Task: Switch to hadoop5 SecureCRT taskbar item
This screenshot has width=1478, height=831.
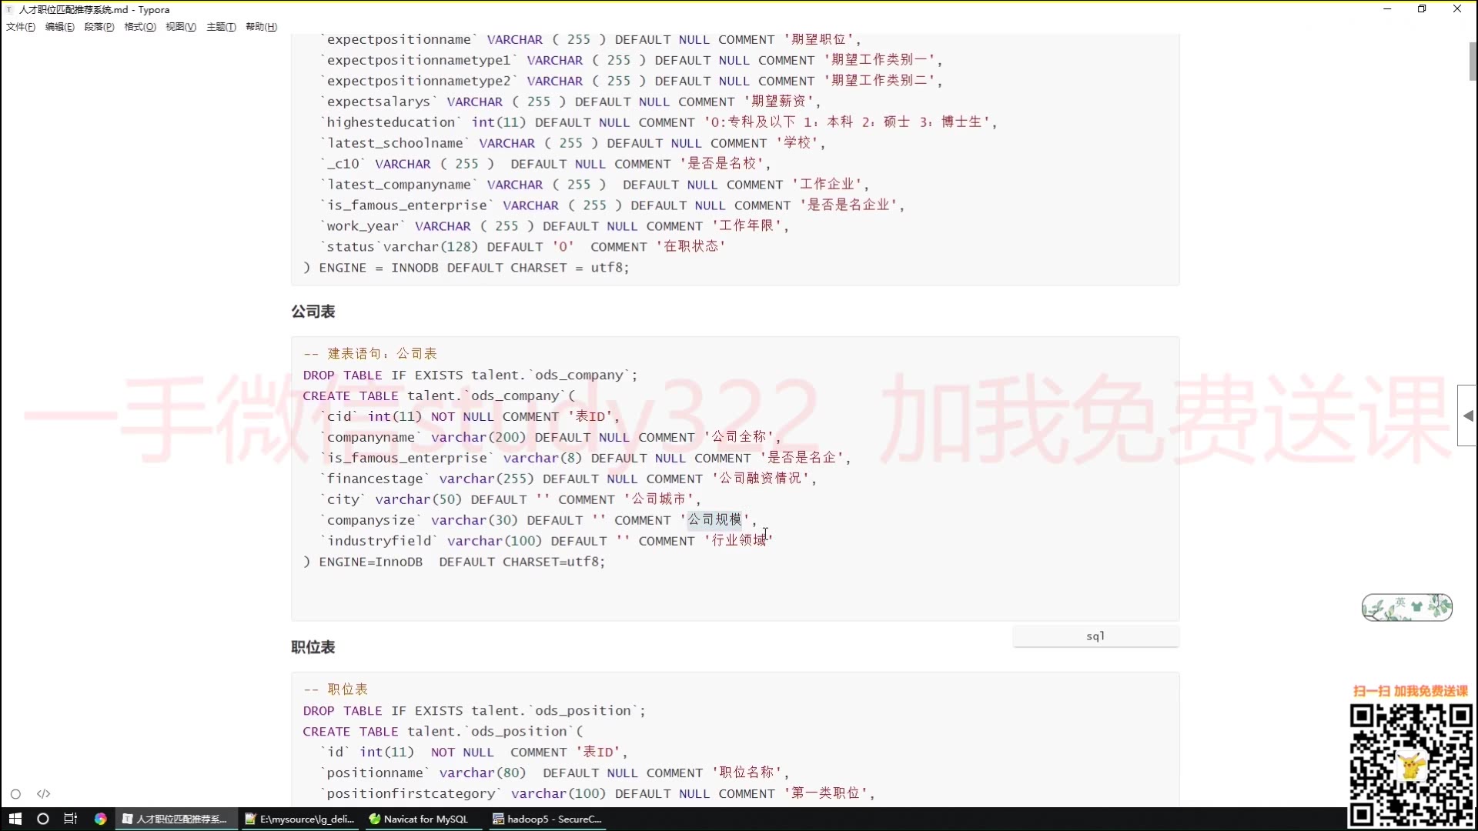Action: (548, 819)
